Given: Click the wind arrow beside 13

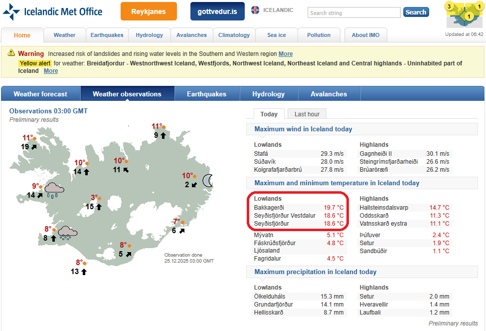Looking at the screenshot, I should pyautogui.click(x=84, y=272).
